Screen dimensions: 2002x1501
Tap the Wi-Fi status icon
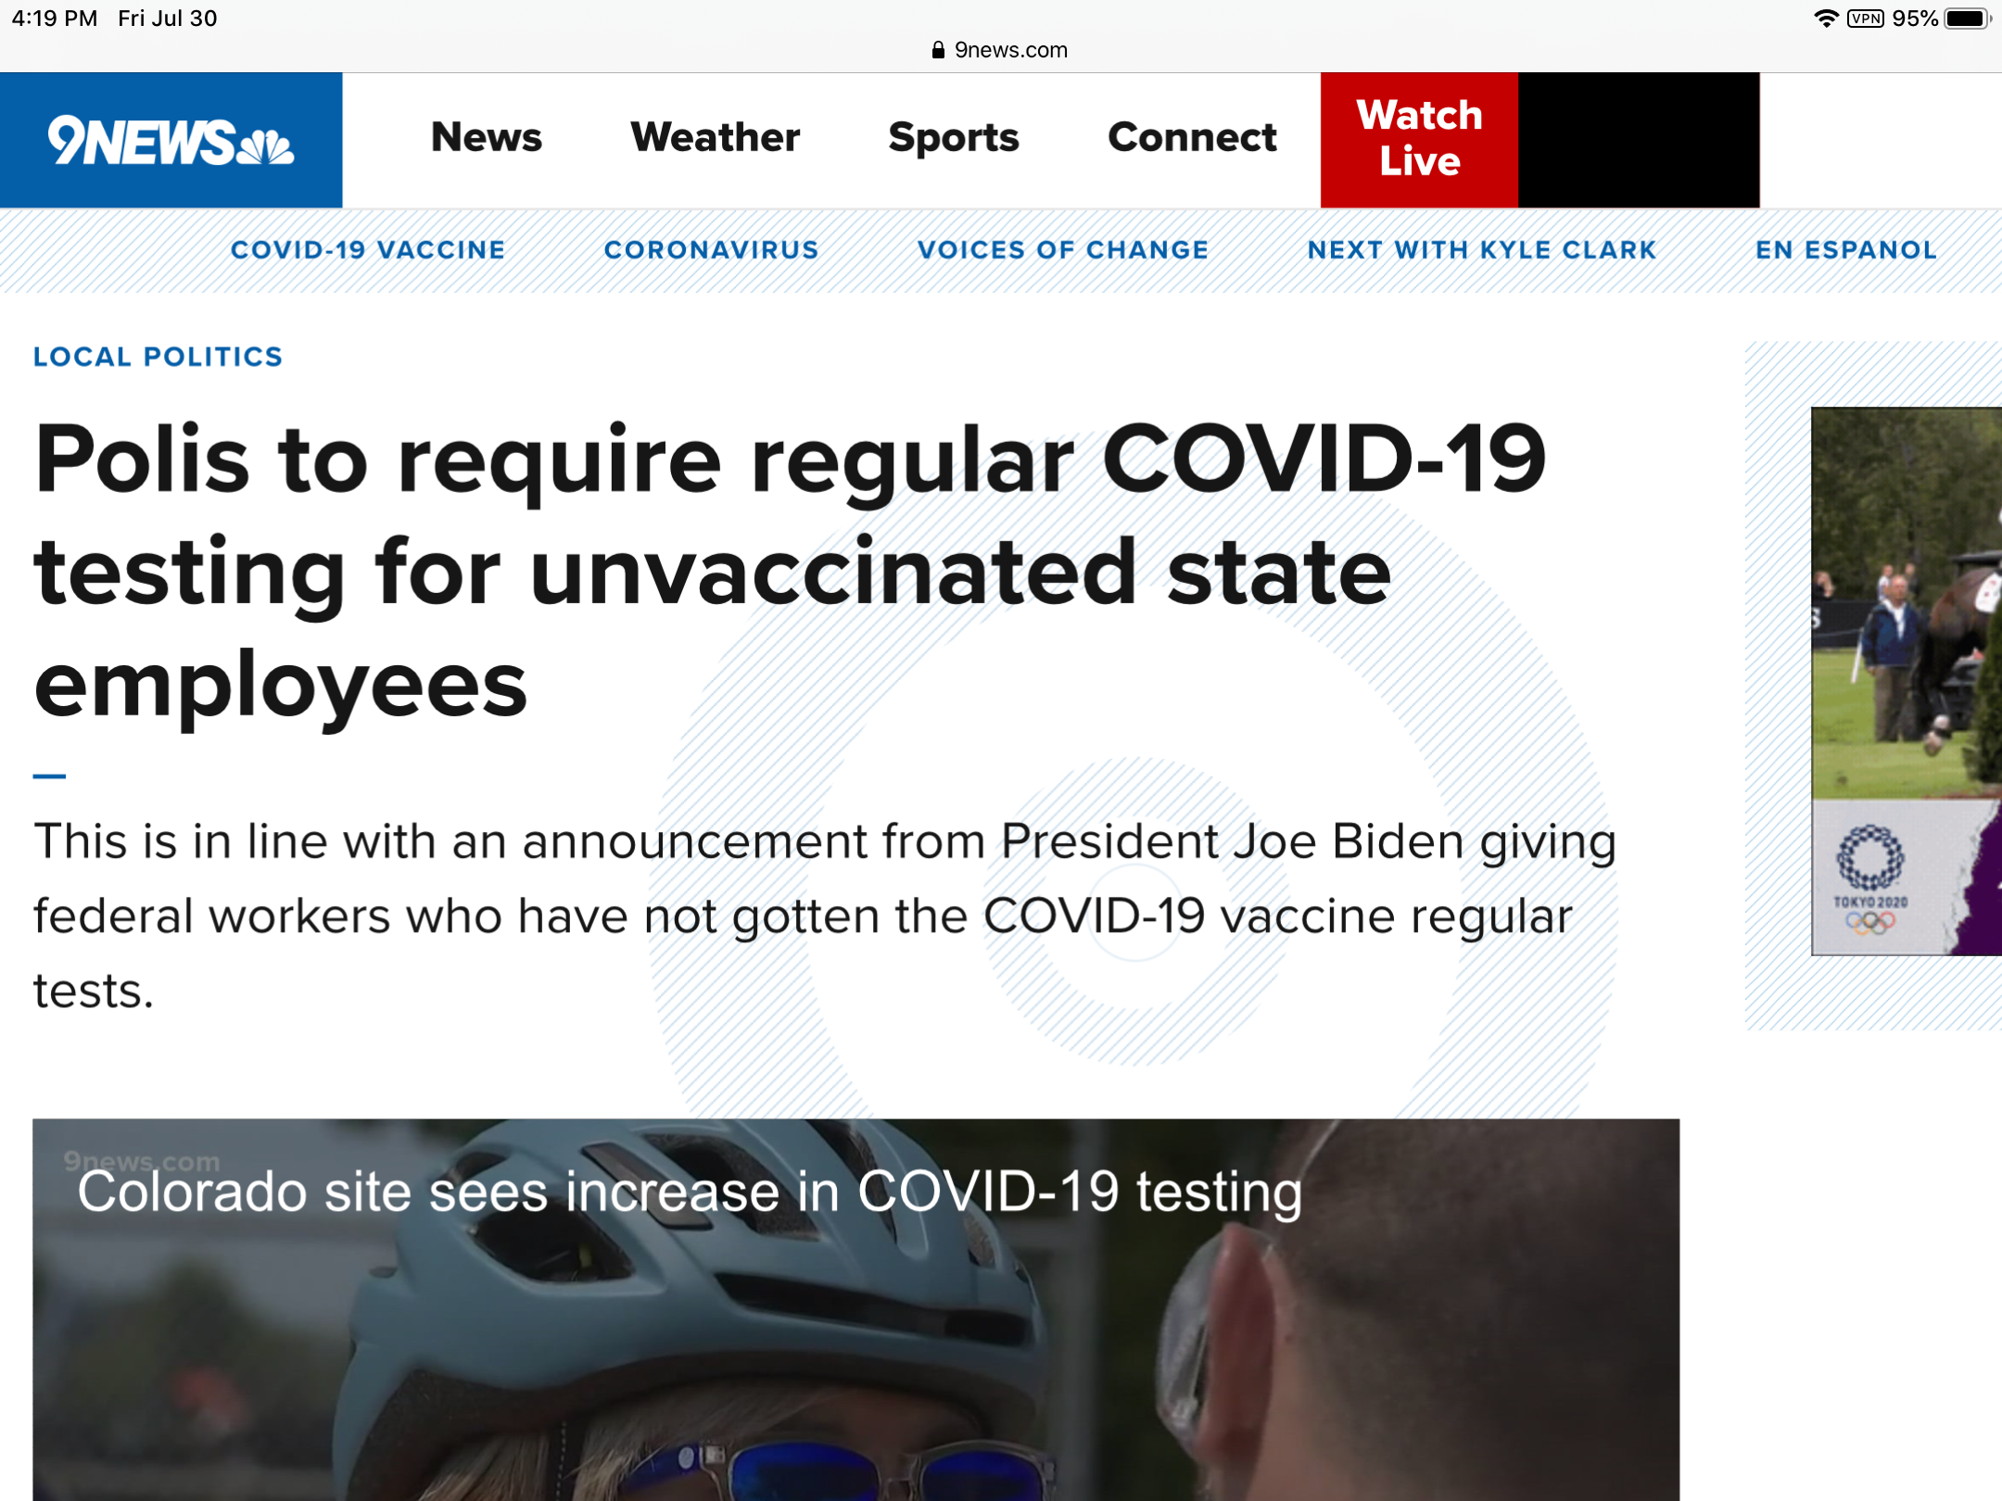pyautogui.click(x=1825, y=19)
